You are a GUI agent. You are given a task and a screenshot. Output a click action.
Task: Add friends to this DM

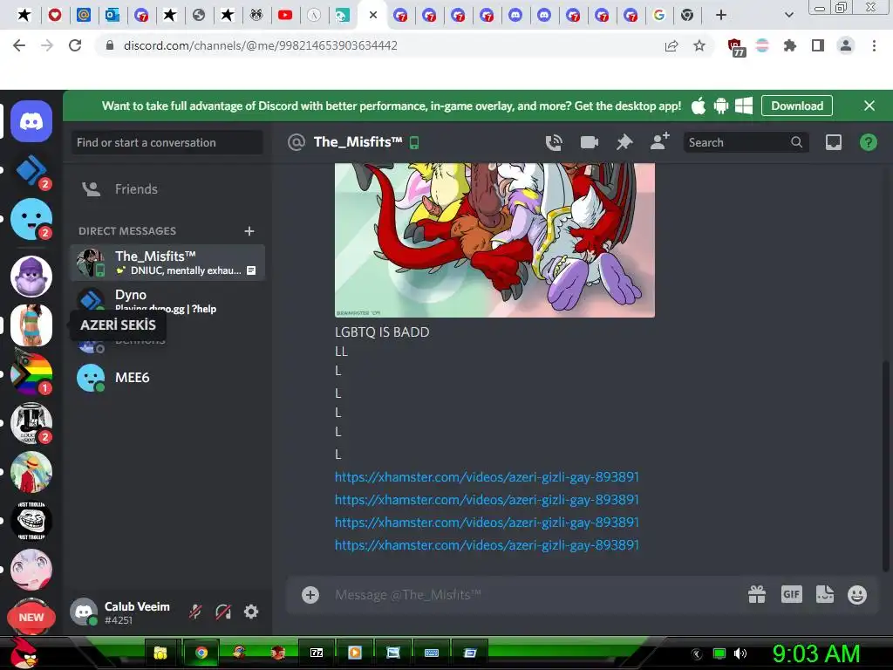[x=659, y=142]
